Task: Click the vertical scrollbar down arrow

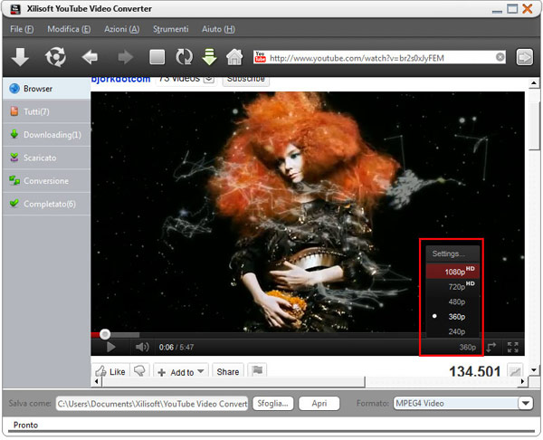Action: 534,370
